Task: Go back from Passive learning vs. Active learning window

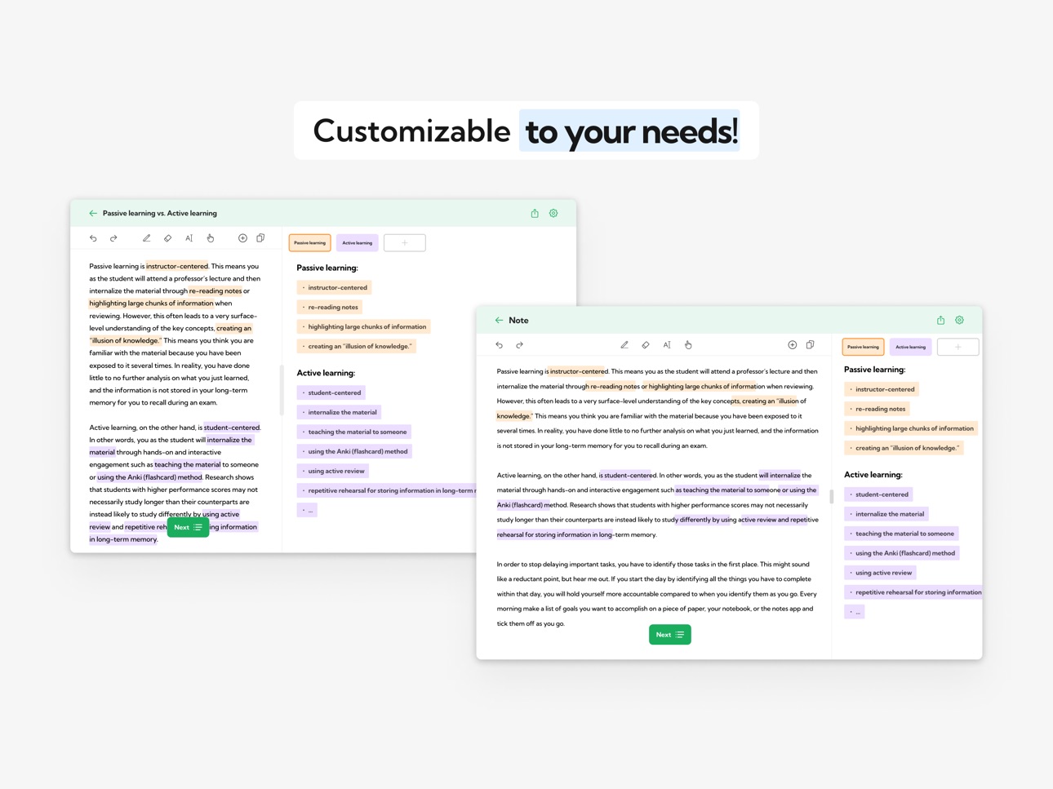Action: pos(93,214)
